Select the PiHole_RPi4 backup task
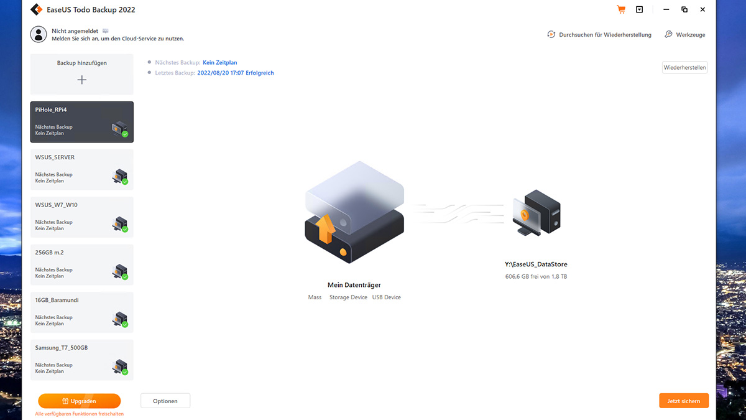Viewport: 746px width, 420px height. pyautogui.click(x=82, y=122)
